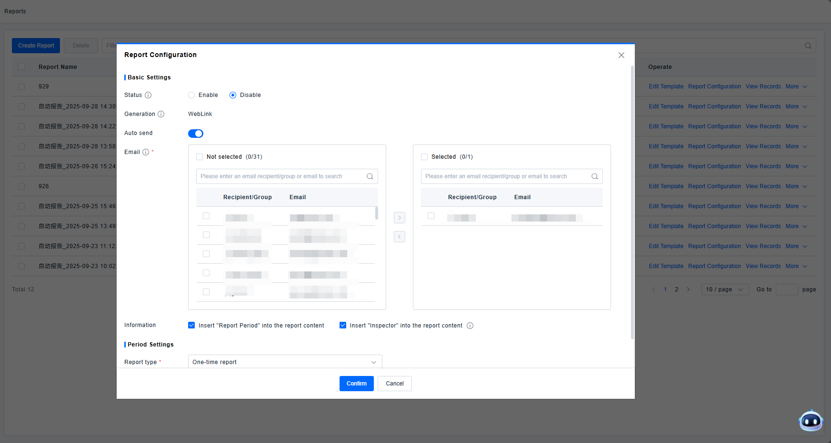Turn off the Auto send switch

click(196, 134)
